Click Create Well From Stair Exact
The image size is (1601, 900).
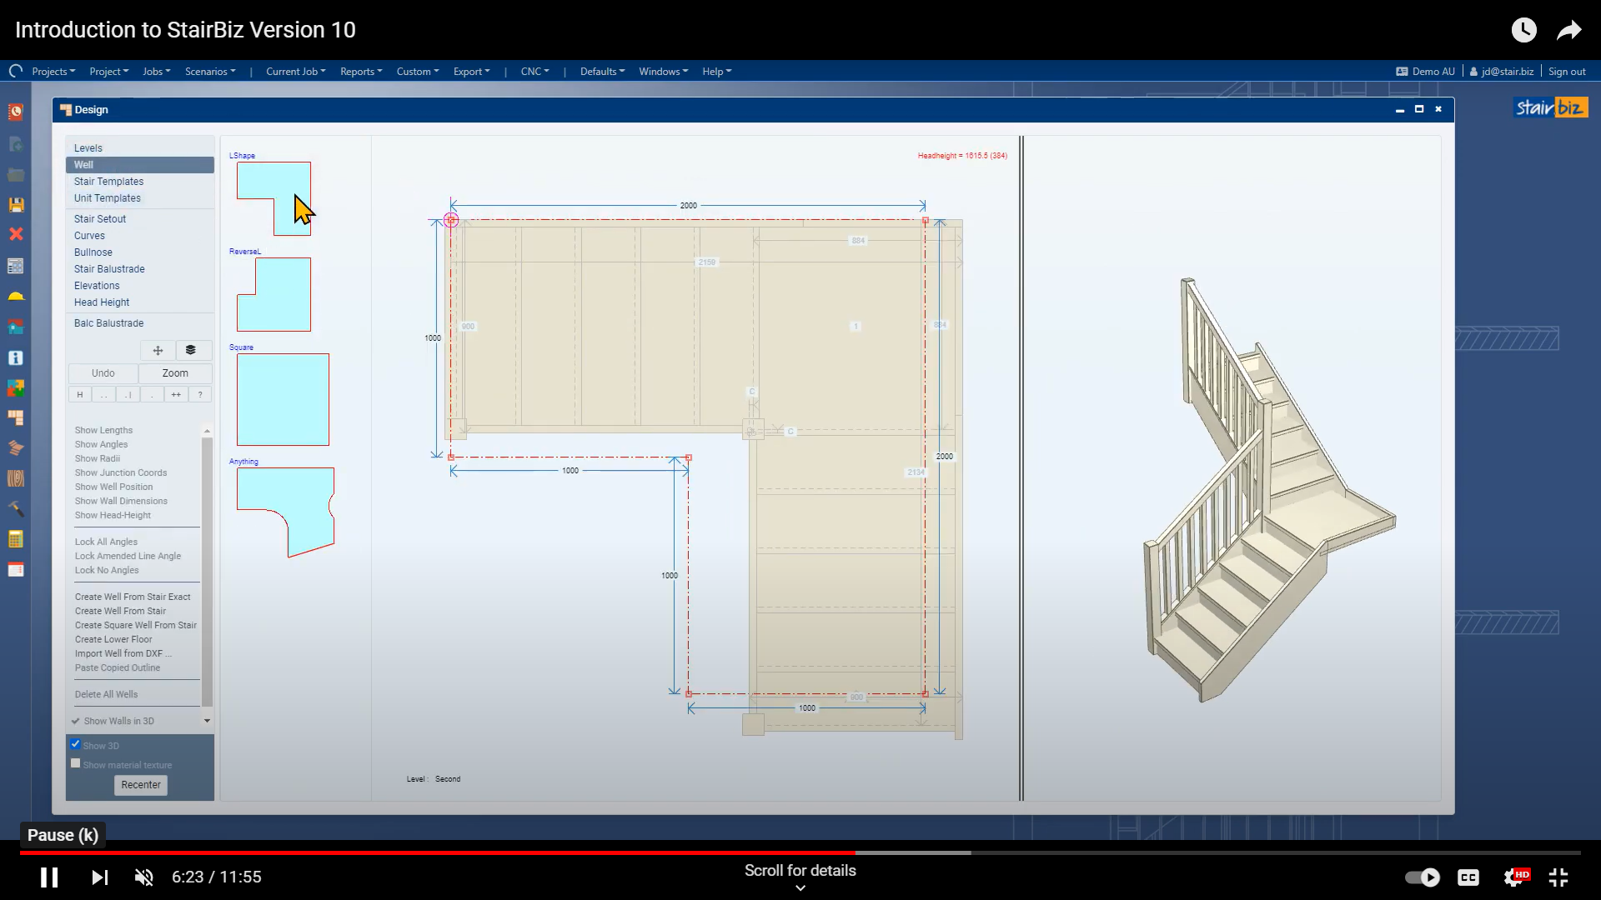(x=133, y=597)
